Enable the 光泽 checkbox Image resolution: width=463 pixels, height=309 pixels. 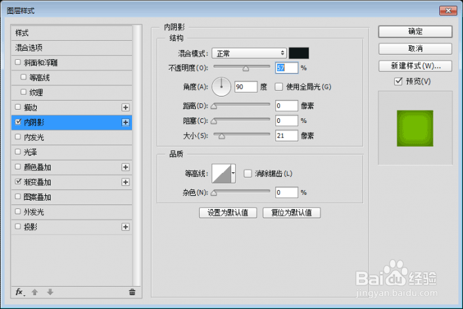coord(18,152)
